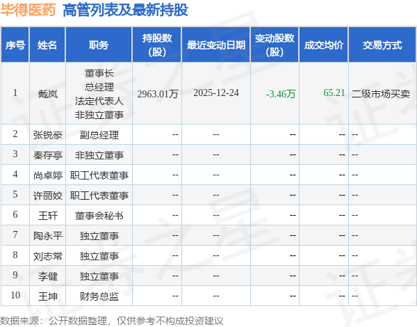Select the 持股数(股) column header
417x327 pixels.
[x=157, y=45]
